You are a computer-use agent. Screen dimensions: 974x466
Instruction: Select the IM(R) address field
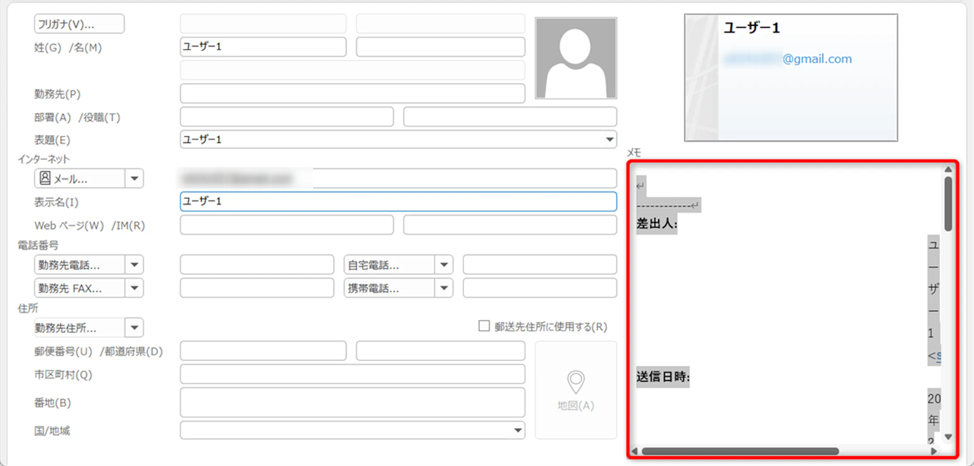tap(510, 225)
